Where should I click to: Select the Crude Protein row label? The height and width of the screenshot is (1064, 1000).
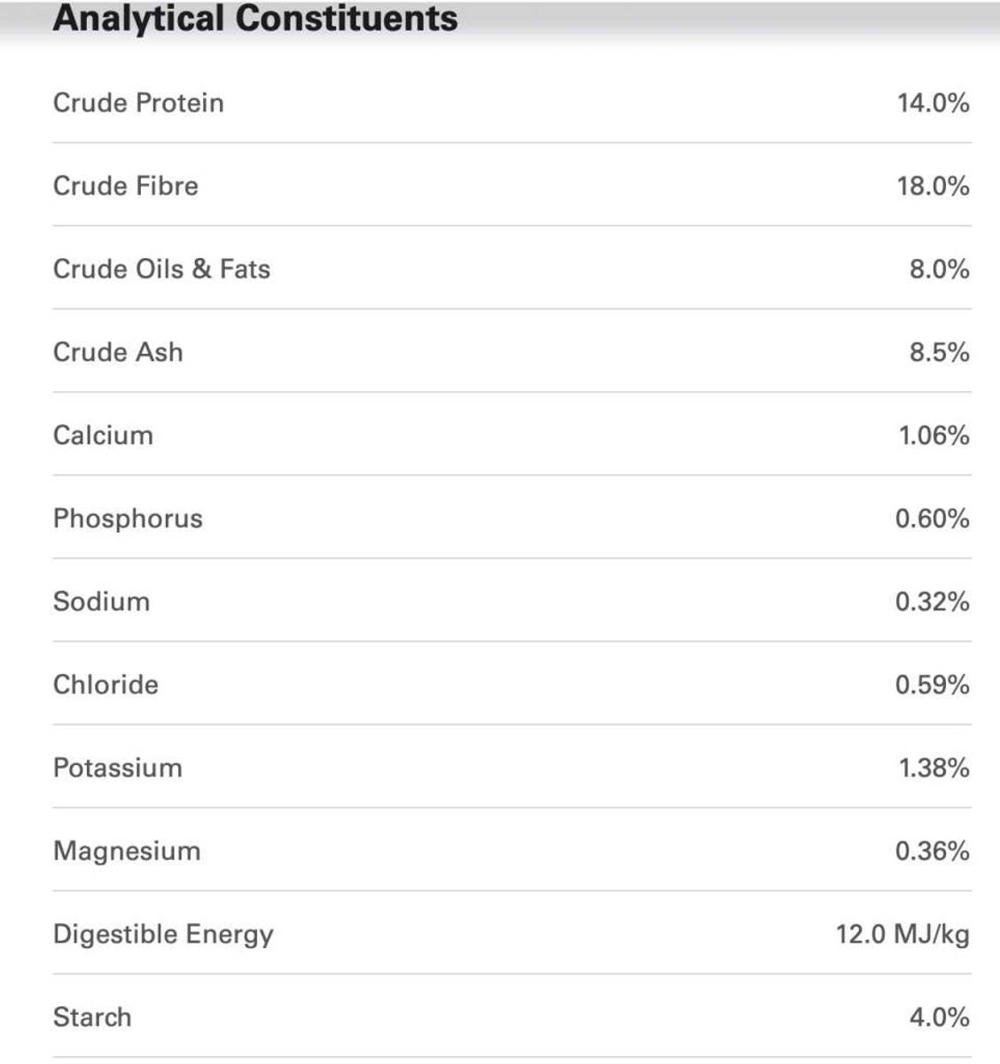pyautogui.click(x=138, y=103)
